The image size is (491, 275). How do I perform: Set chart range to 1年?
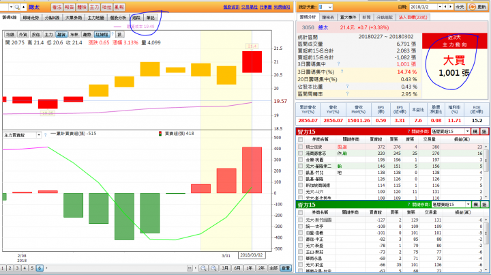point(250,268)
